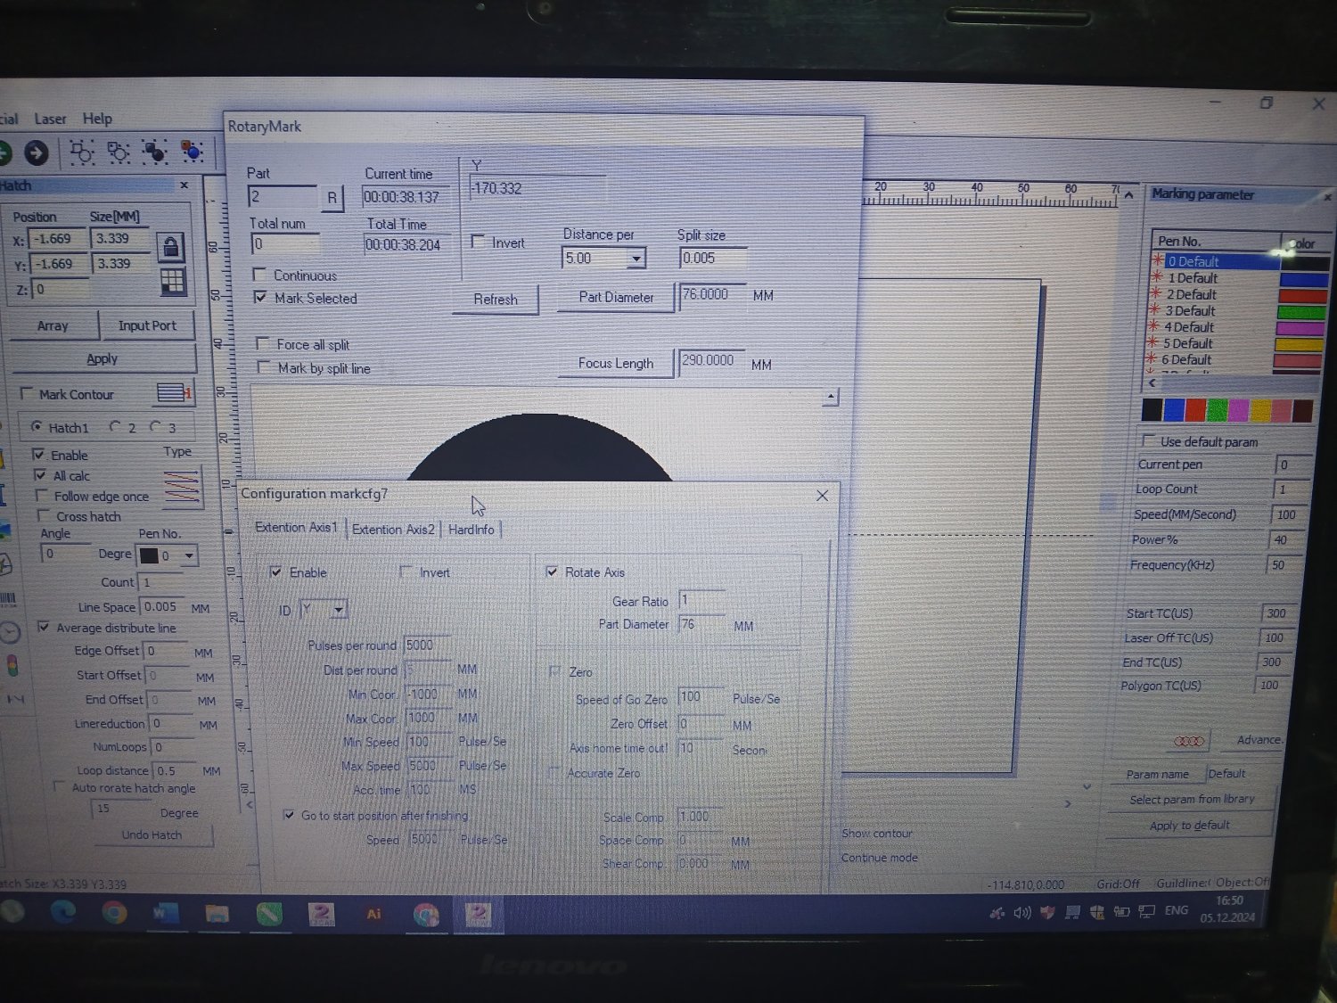The width and height of the screenshot is (1337, 1003).
Task: Enable the Continuous checkbox
Action: [x=260, y=275]
